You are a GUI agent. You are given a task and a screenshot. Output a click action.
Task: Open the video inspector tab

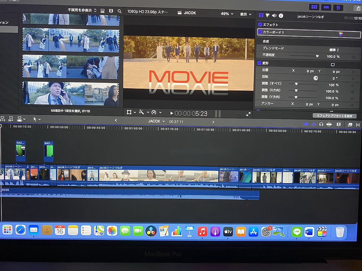coord(261,16)
